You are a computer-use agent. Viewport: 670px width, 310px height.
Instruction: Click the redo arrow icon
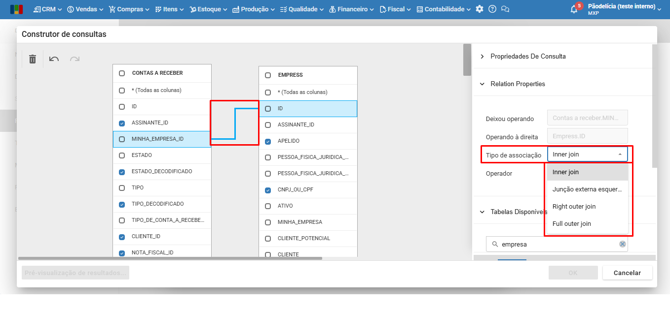[74, 59]
